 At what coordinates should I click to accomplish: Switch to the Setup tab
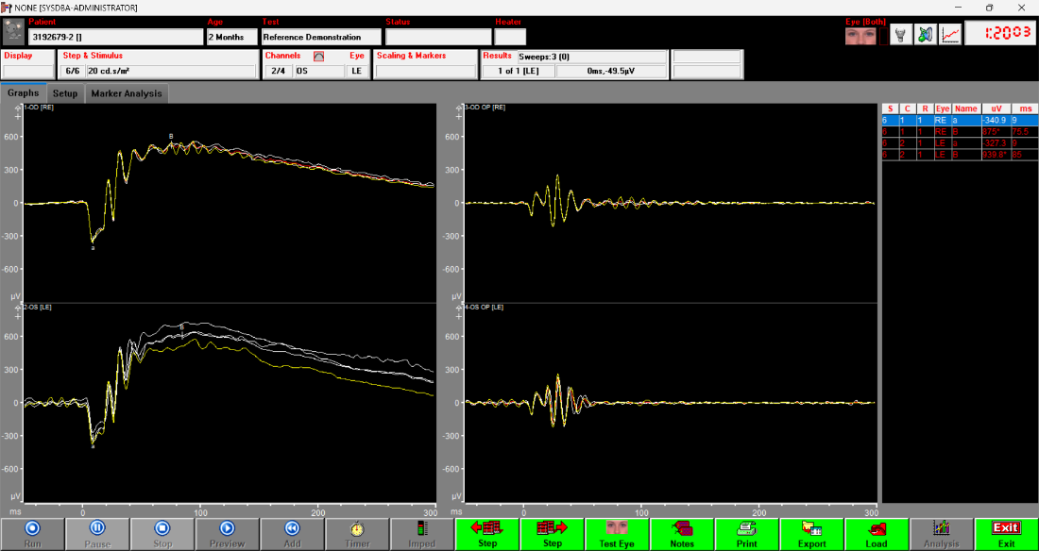(65, 93)
